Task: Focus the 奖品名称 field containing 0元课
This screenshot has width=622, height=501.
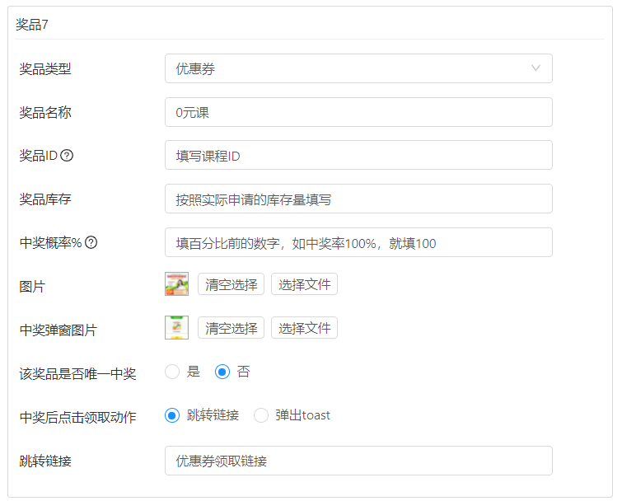Action: [x=358, y=112]
